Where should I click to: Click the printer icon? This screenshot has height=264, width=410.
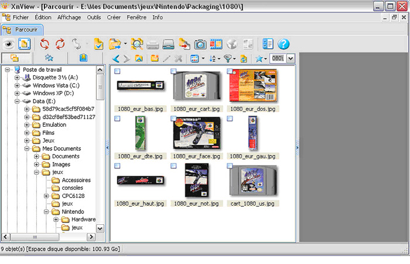[153, 44]
